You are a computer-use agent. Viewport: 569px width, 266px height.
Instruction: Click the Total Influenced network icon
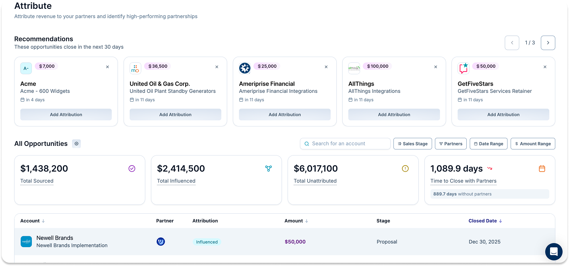tap(269, 169)
